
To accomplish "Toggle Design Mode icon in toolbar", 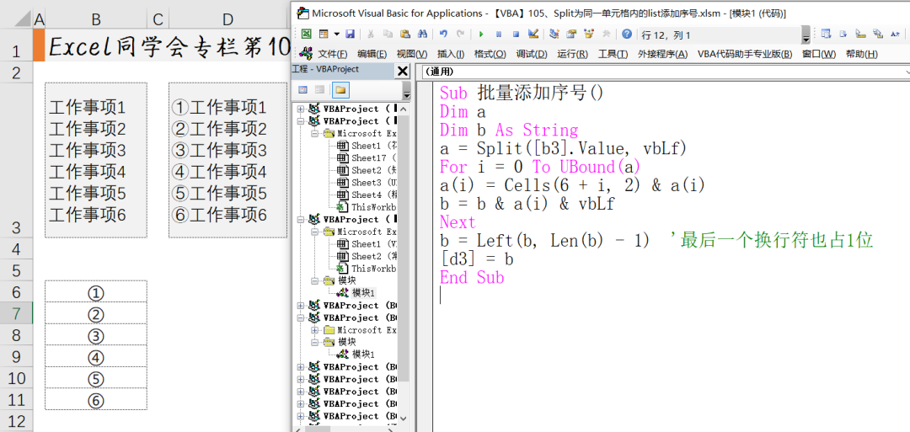I will pos(533,35).
